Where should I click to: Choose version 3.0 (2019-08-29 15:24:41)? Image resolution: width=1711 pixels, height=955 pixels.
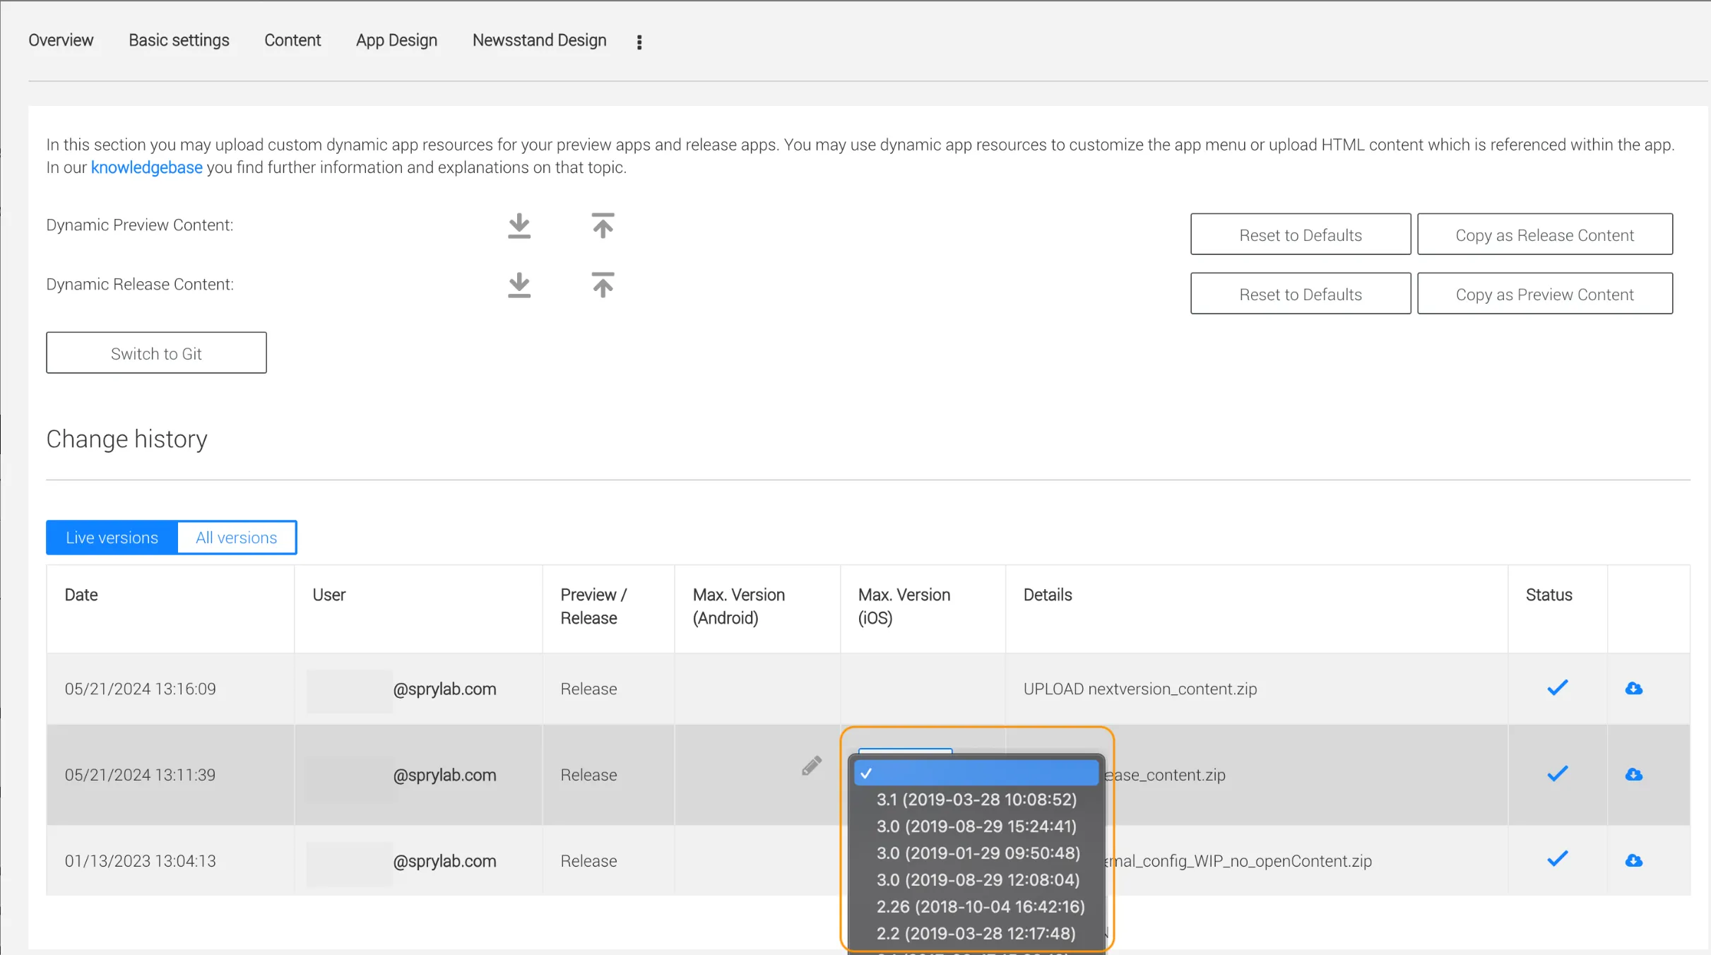coord(976,826)
